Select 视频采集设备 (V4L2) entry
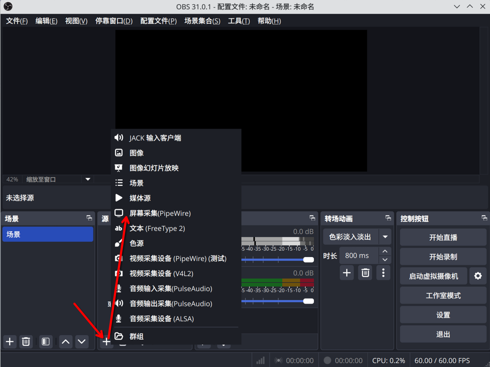The image size is (490, 367). coord(176,274)
